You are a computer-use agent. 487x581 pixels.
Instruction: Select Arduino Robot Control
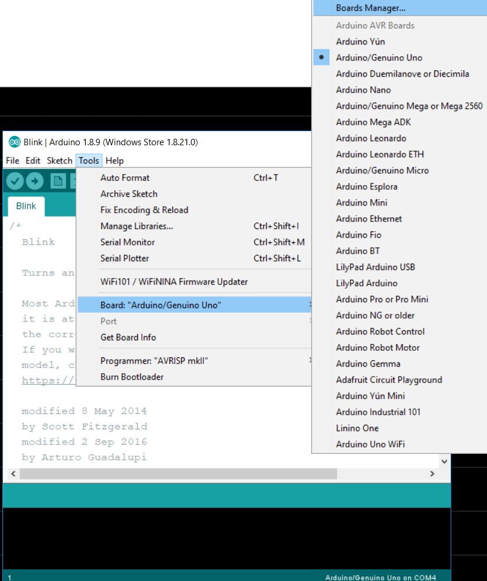[x=400, y=331]
